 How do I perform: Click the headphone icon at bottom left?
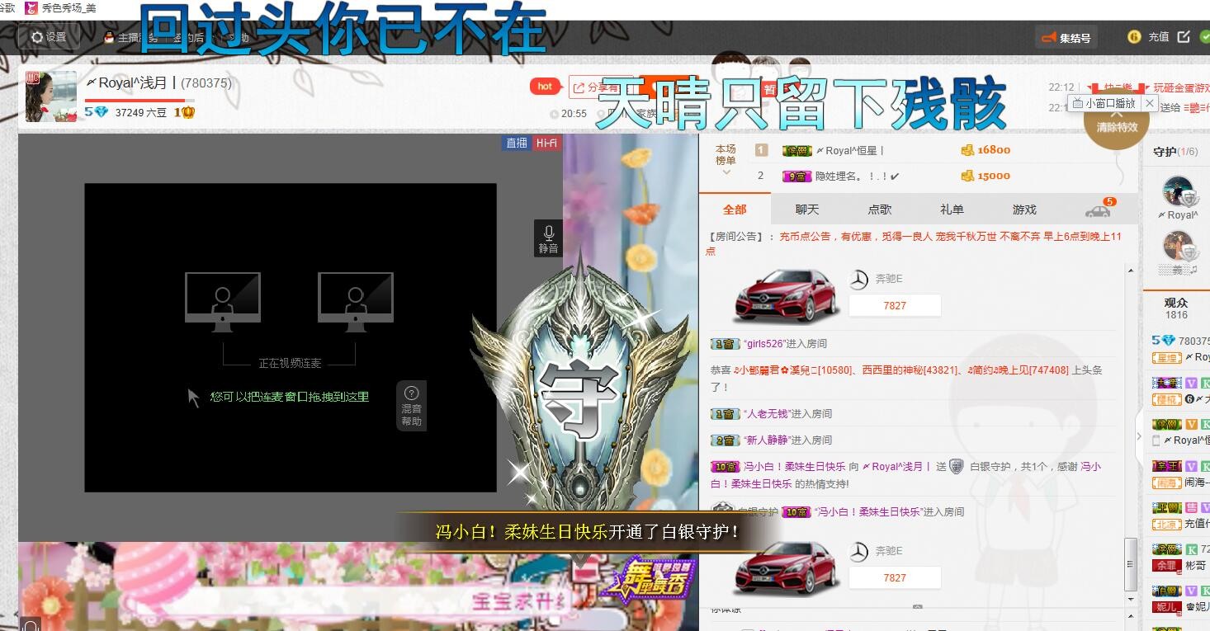31,625
